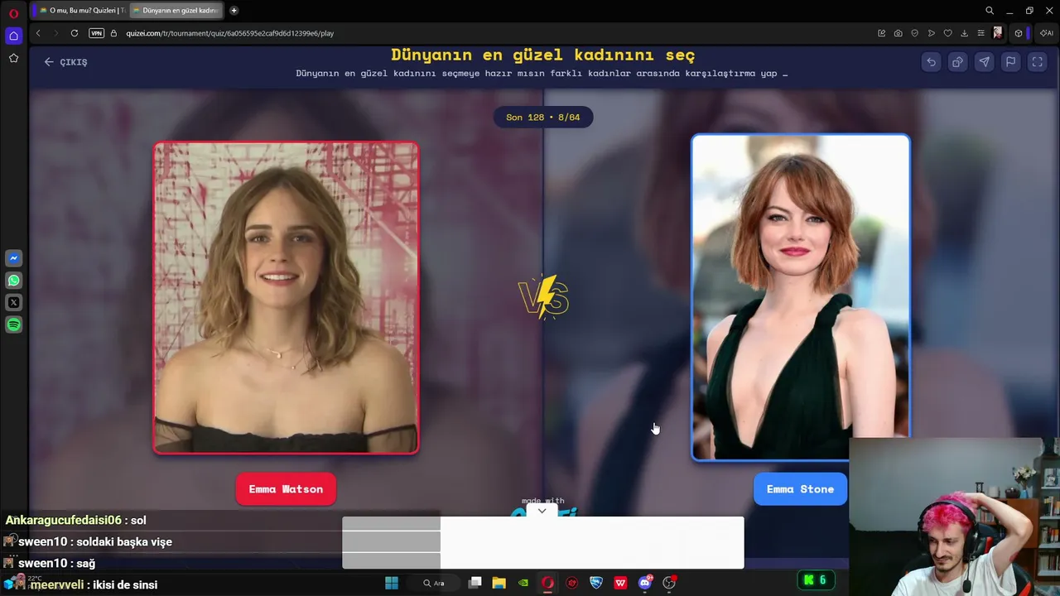Open bookmarks star in Opera sidebar
This screenshot has width=1060, height=596.
coord(13,58)
